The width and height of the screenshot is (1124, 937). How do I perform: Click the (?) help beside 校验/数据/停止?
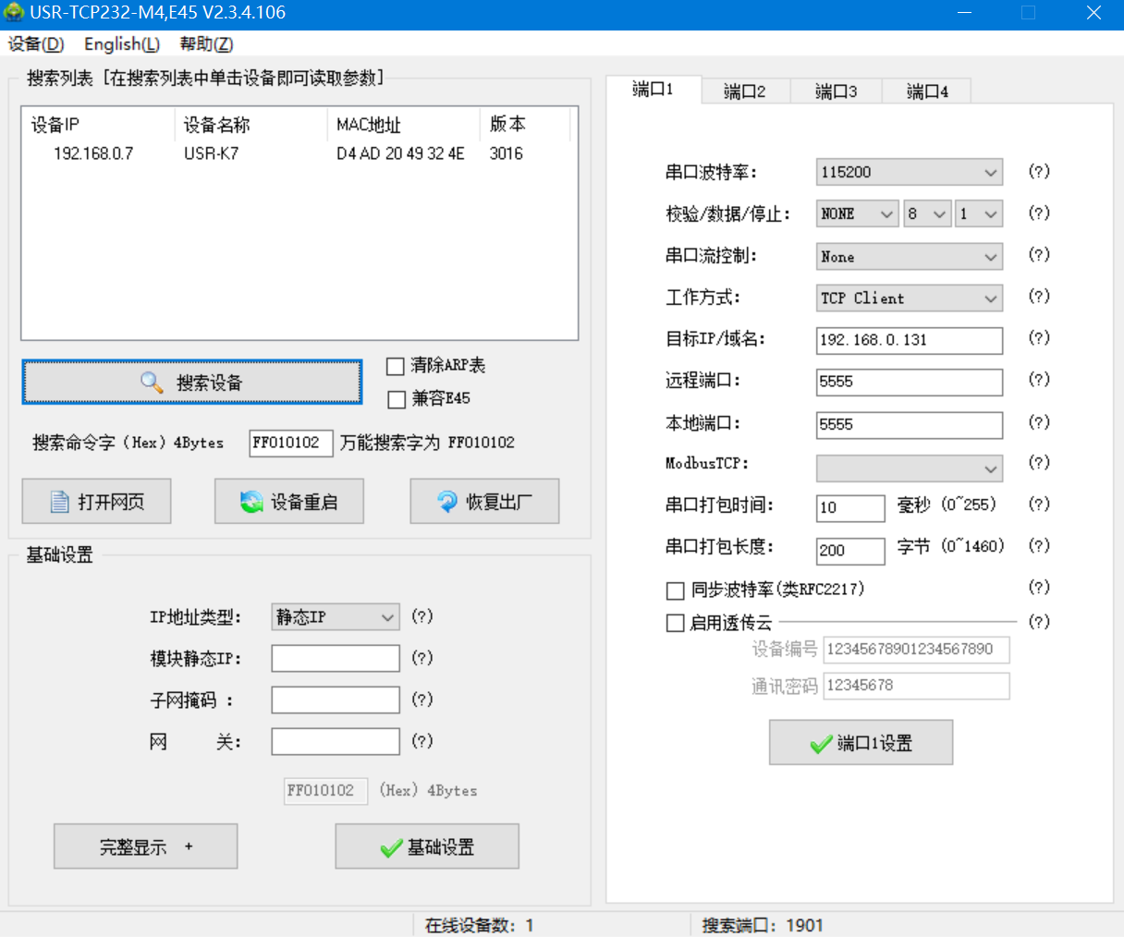[x=1039, y=213]
